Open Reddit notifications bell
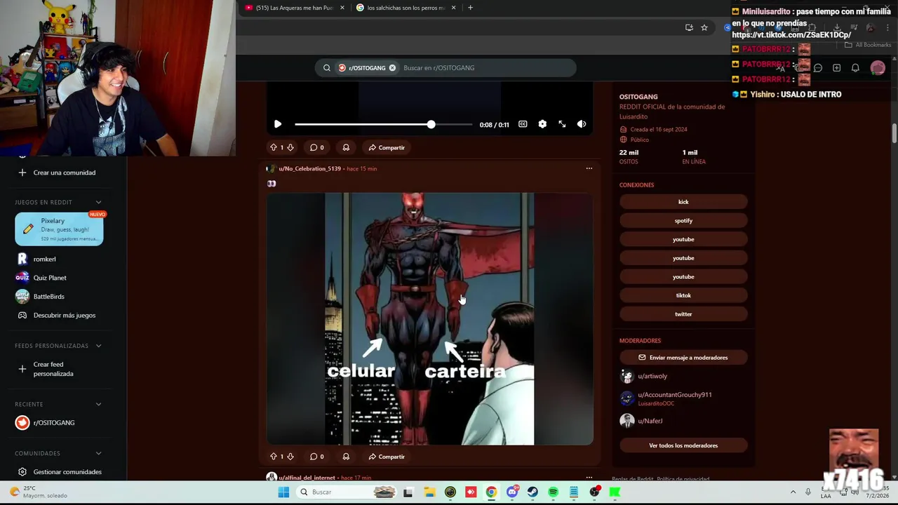 (855, 68)
